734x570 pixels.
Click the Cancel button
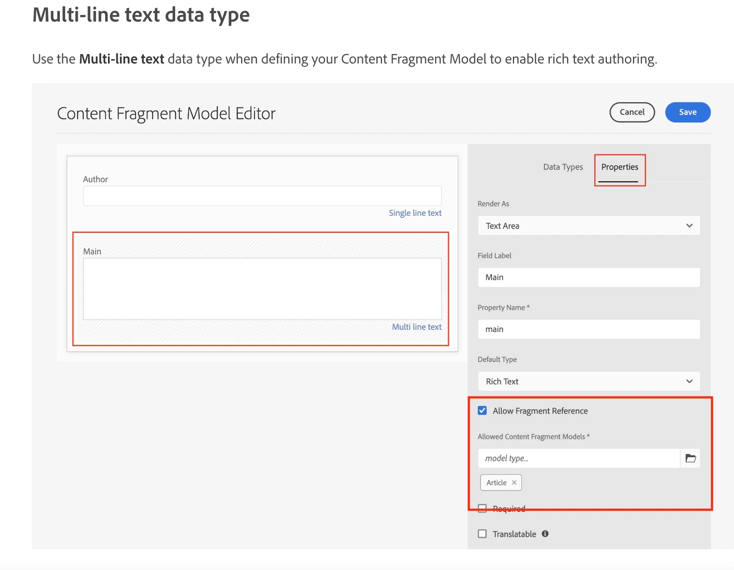click(632, 112)
